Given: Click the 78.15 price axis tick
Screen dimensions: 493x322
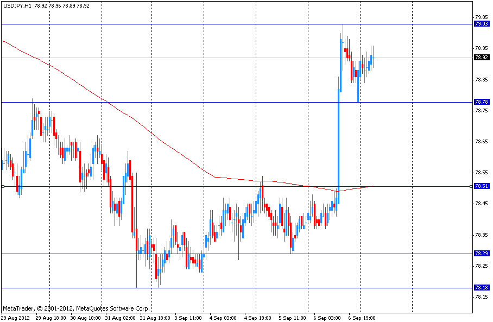Looking at the screenshot, I should [x=482, y=297].
